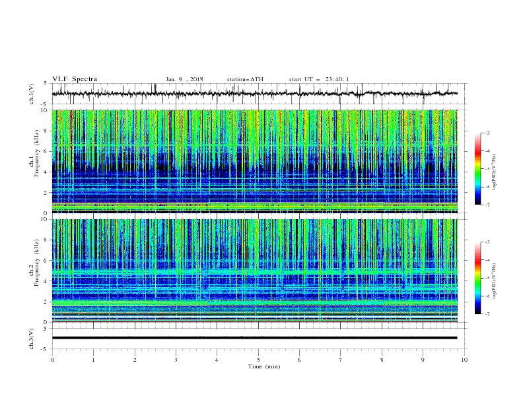Click the '-3' value on ch.1 colorbar
This screenshot has height=404, width=523.
pos(487,133)
